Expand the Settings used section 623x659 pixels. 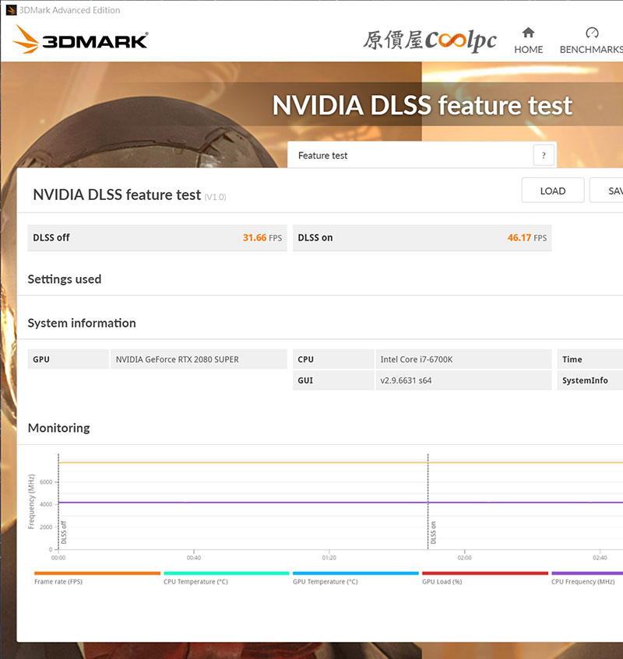(65, 279)
